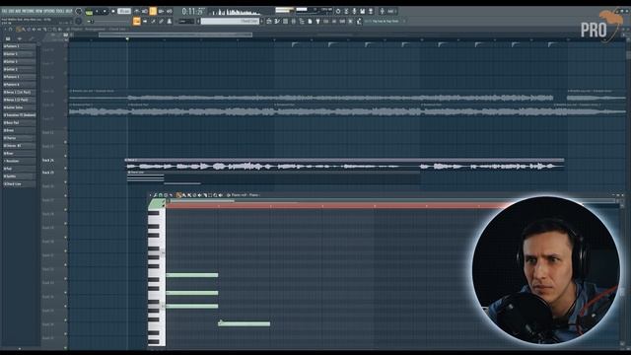
Task: Click the View playlist toolbar icon
Action: [x=269, y=21]
